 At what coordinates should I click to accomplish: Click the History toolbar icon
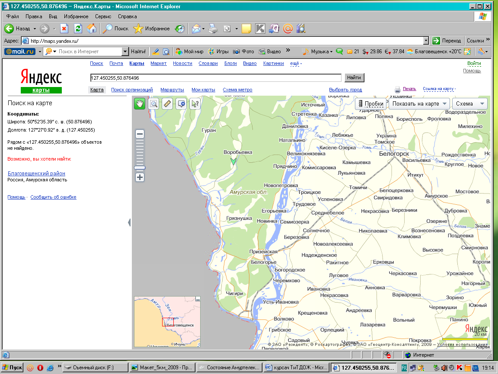click(x=180, y=29)
